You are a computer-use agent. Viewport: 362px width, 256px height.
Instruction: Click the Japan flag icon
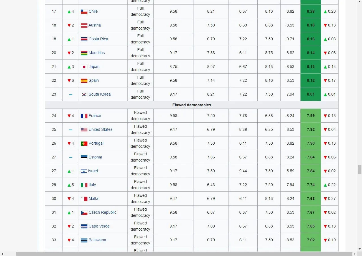[x=84, y=67]
